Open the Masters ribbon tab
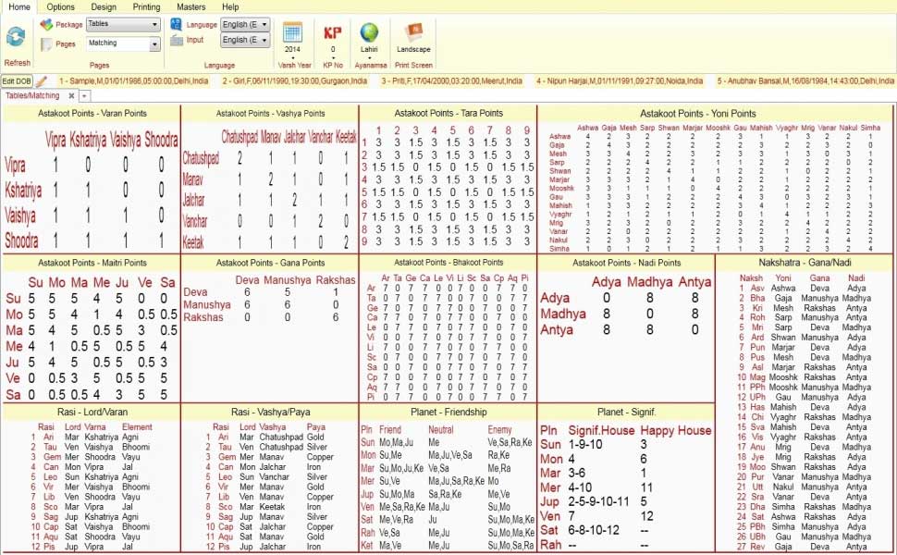897x555 pixels. [191, 6]
